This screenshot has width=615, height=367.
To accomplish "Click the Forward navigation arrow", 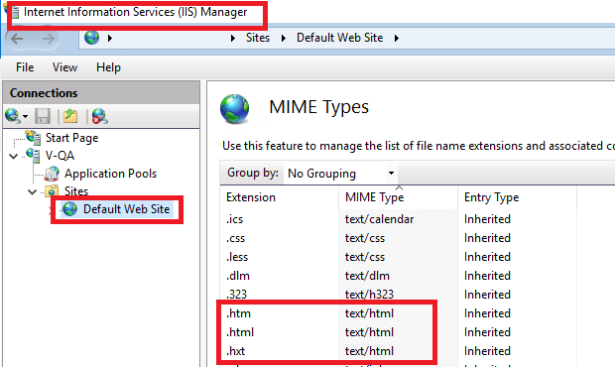I will click(49, 39).
